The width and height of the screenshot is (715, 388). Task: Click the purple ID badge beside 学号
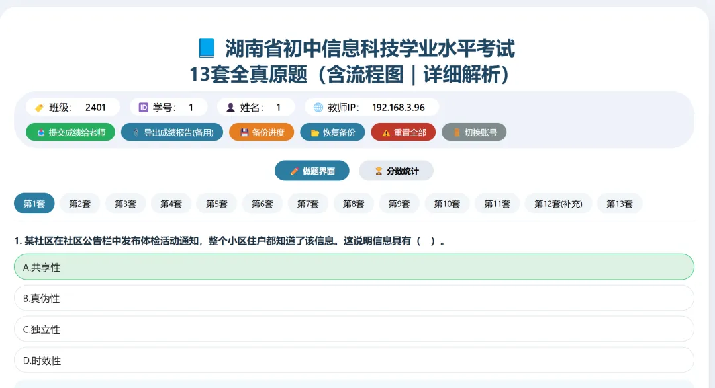tap(144, 106)
